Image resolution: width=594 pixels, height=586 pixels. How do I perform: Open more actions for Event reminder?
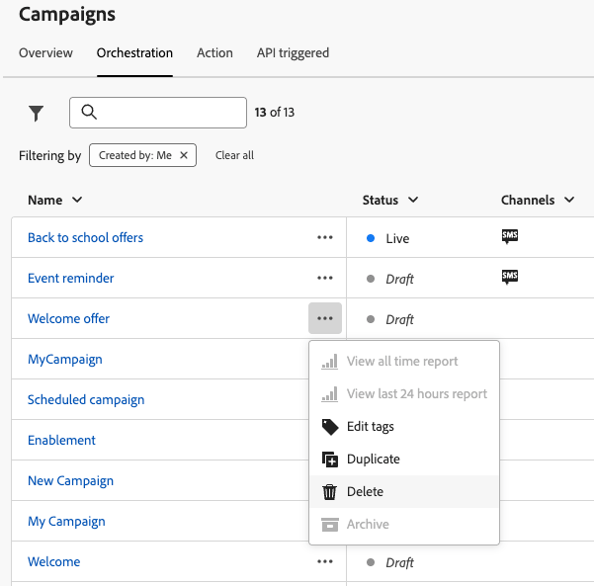pyautogui.click(x=325, y=278)
